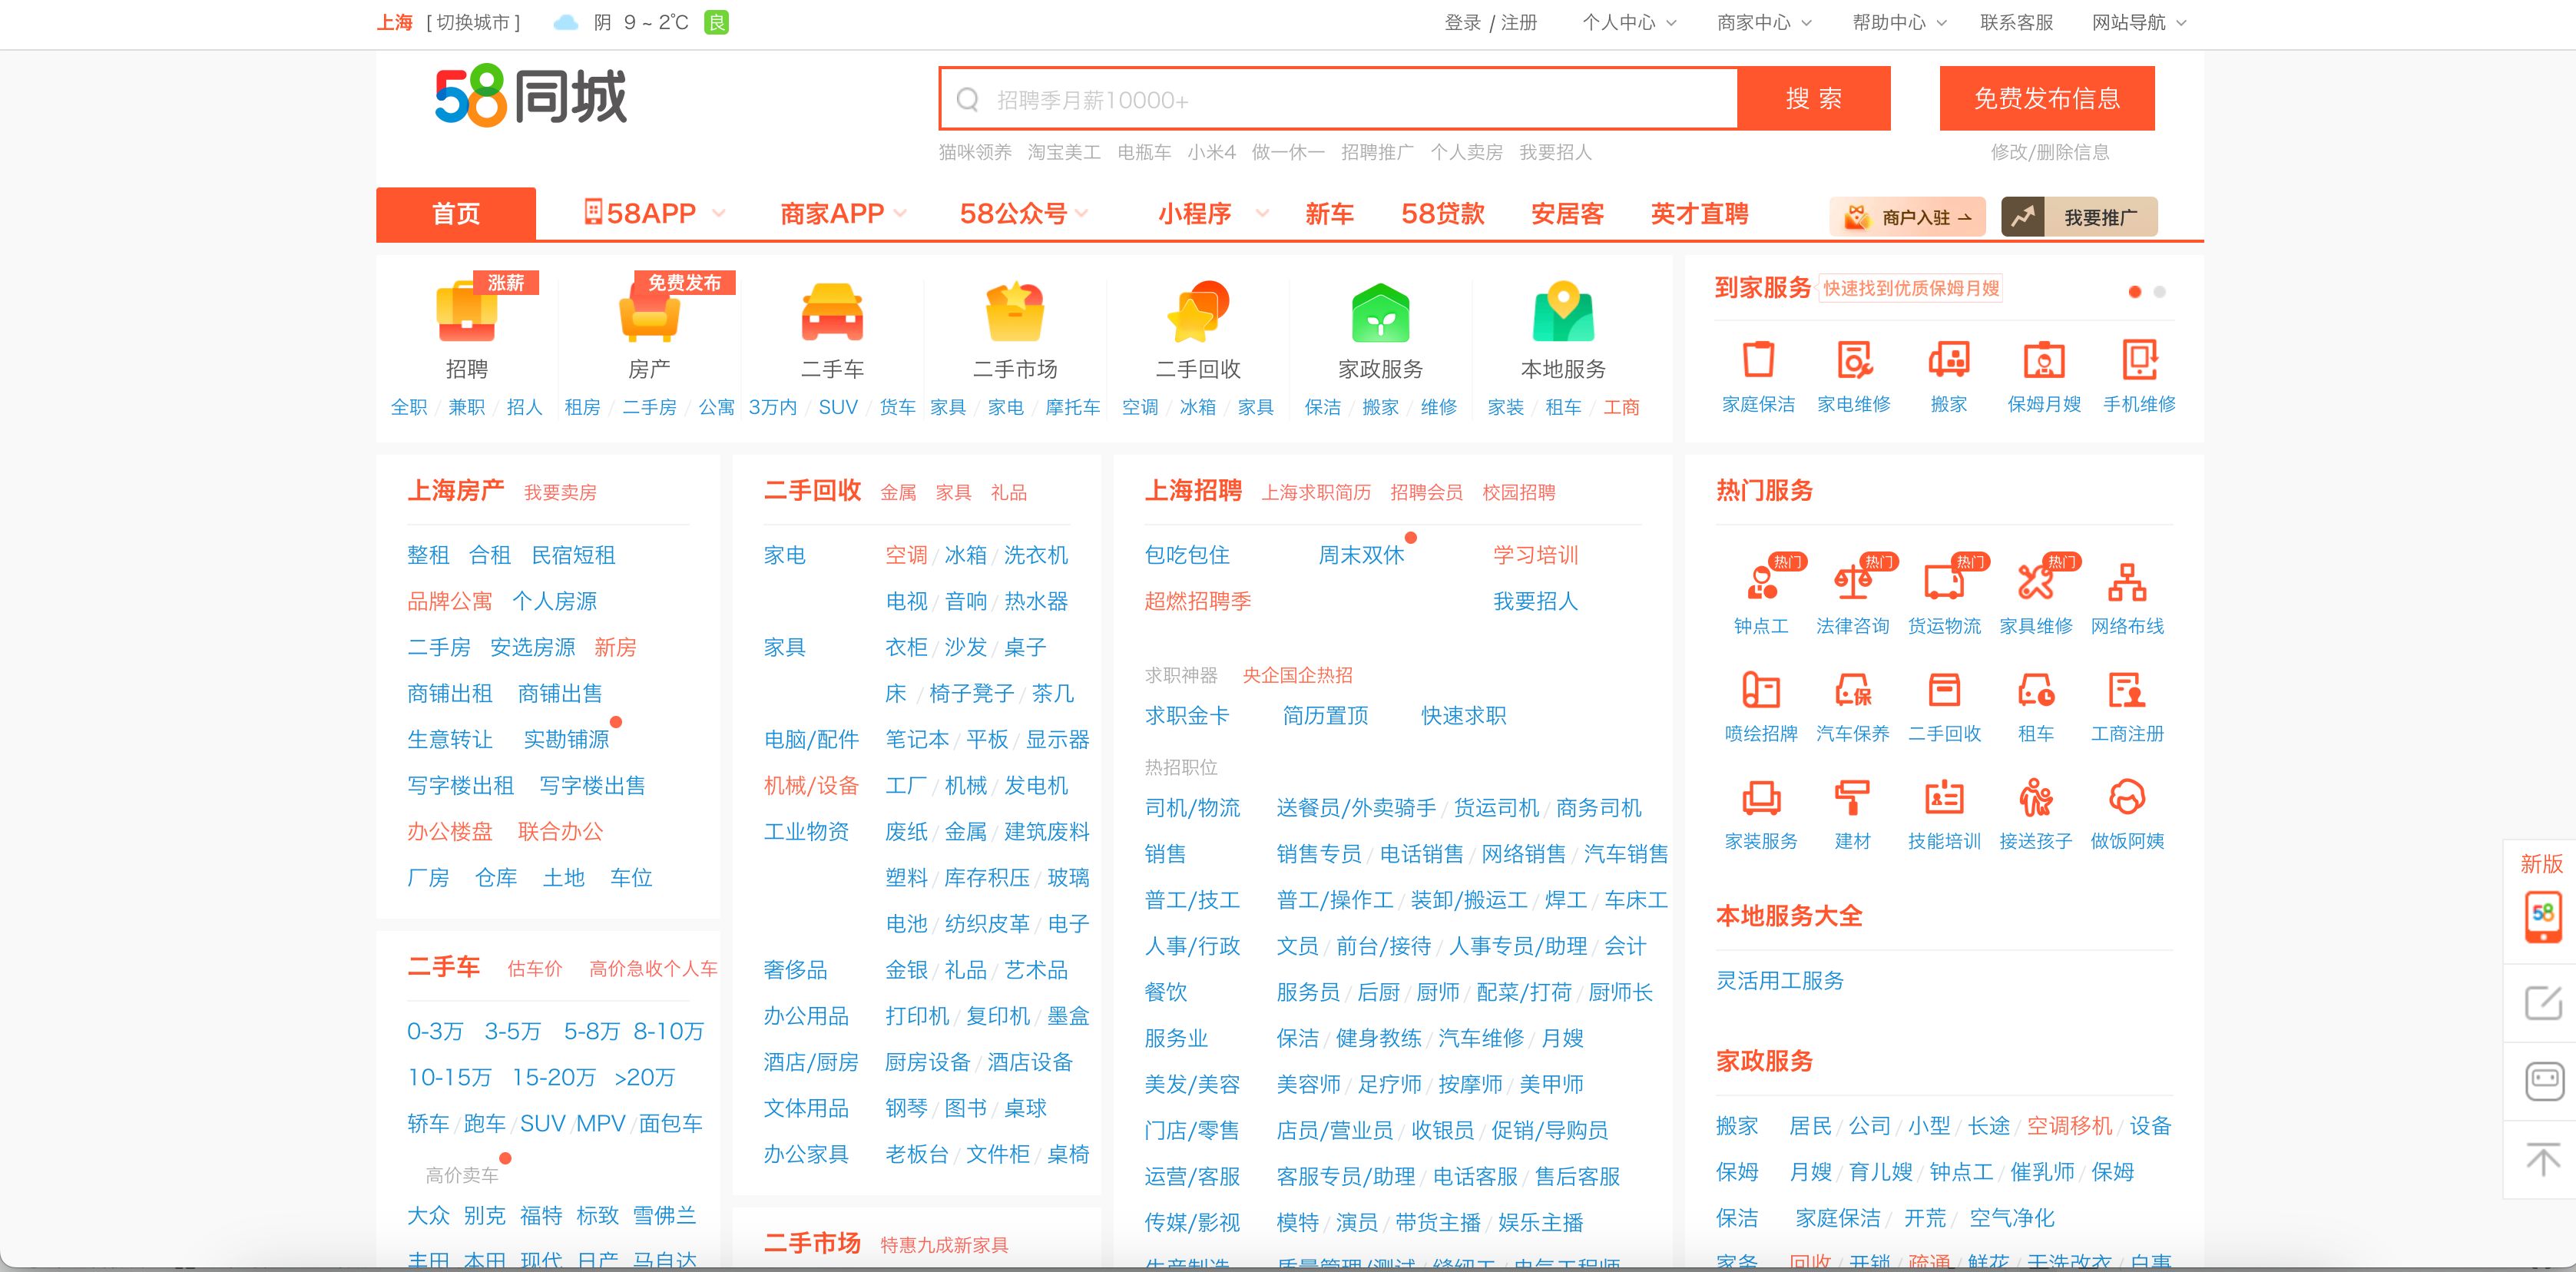Viewport: 2576px width, 1272px height.
Task: Focus the 招聘季月薪10000+ search field
Action: coord(1338,99)
